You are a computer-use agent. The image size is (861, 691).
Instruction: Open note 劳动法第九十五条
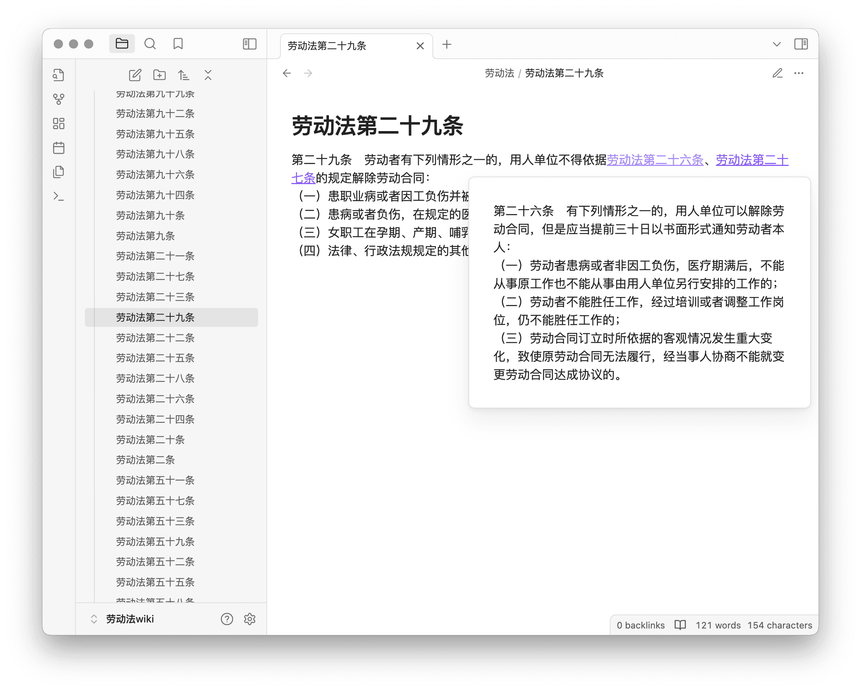click(x=171, y=134)
